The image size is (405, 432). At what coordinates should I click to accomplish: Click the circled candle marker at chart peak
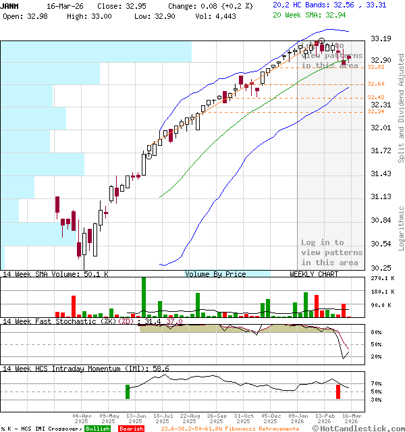321,43
